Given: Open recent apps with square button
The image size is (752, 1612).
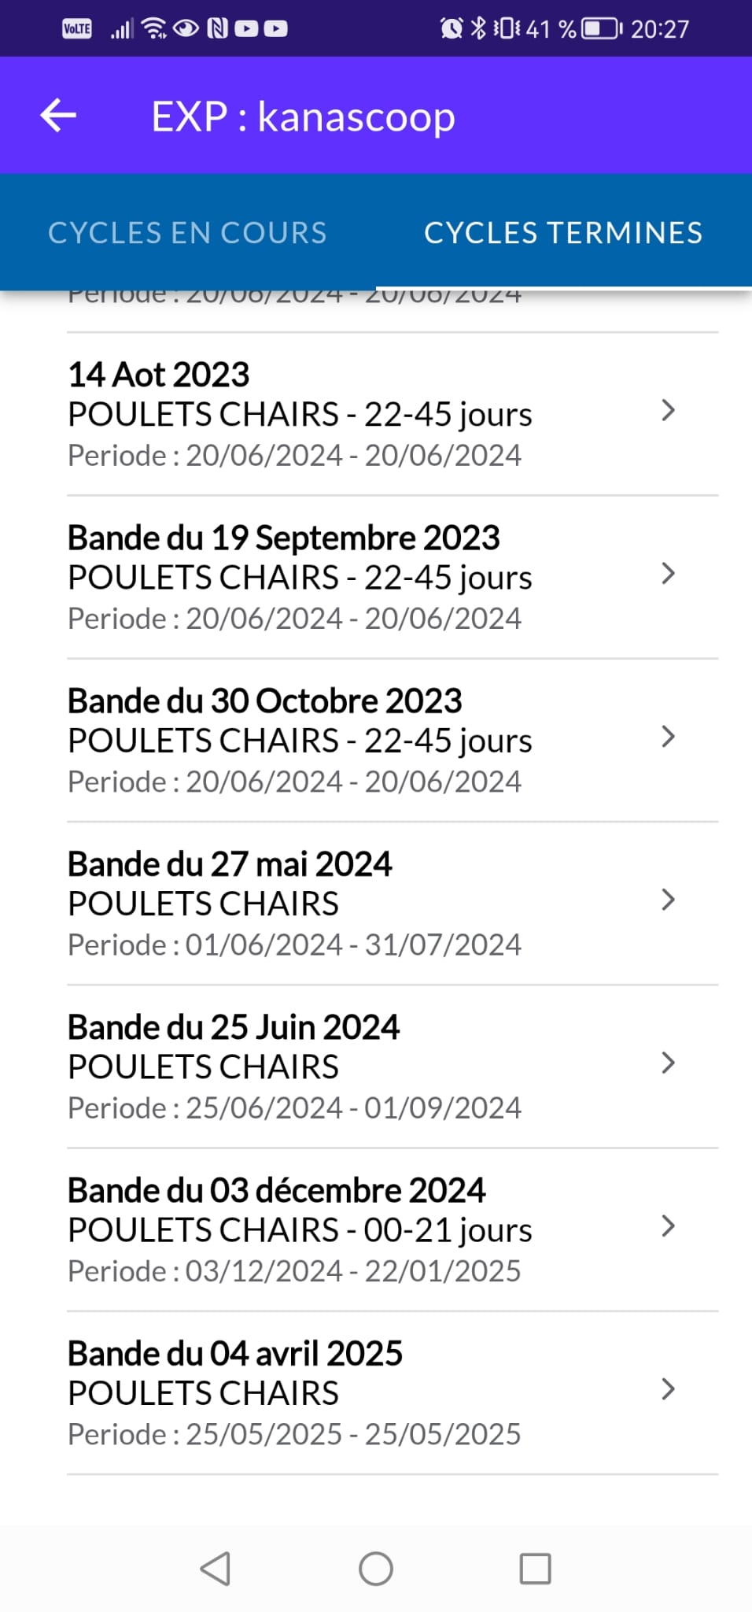Looking at the screenshot, I should pyautogui.click(x=535, y=1568).
